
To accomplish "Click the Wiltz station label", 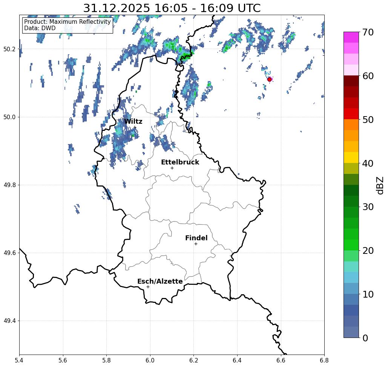I will click(133, 121).
